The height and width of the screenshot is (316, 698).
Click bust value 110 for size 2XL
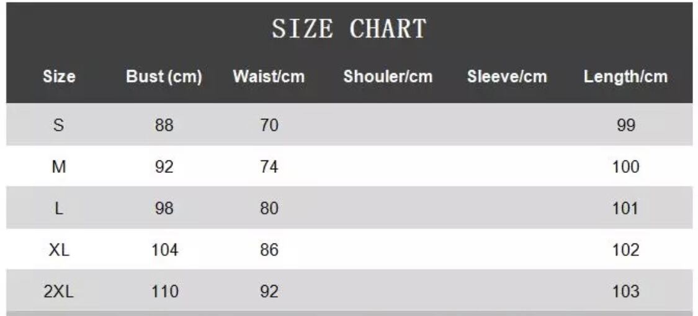coord(164,291)
